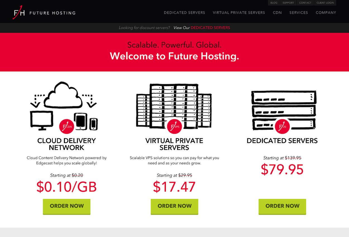Click the struck-through $139.95 price

coord(293,158)
